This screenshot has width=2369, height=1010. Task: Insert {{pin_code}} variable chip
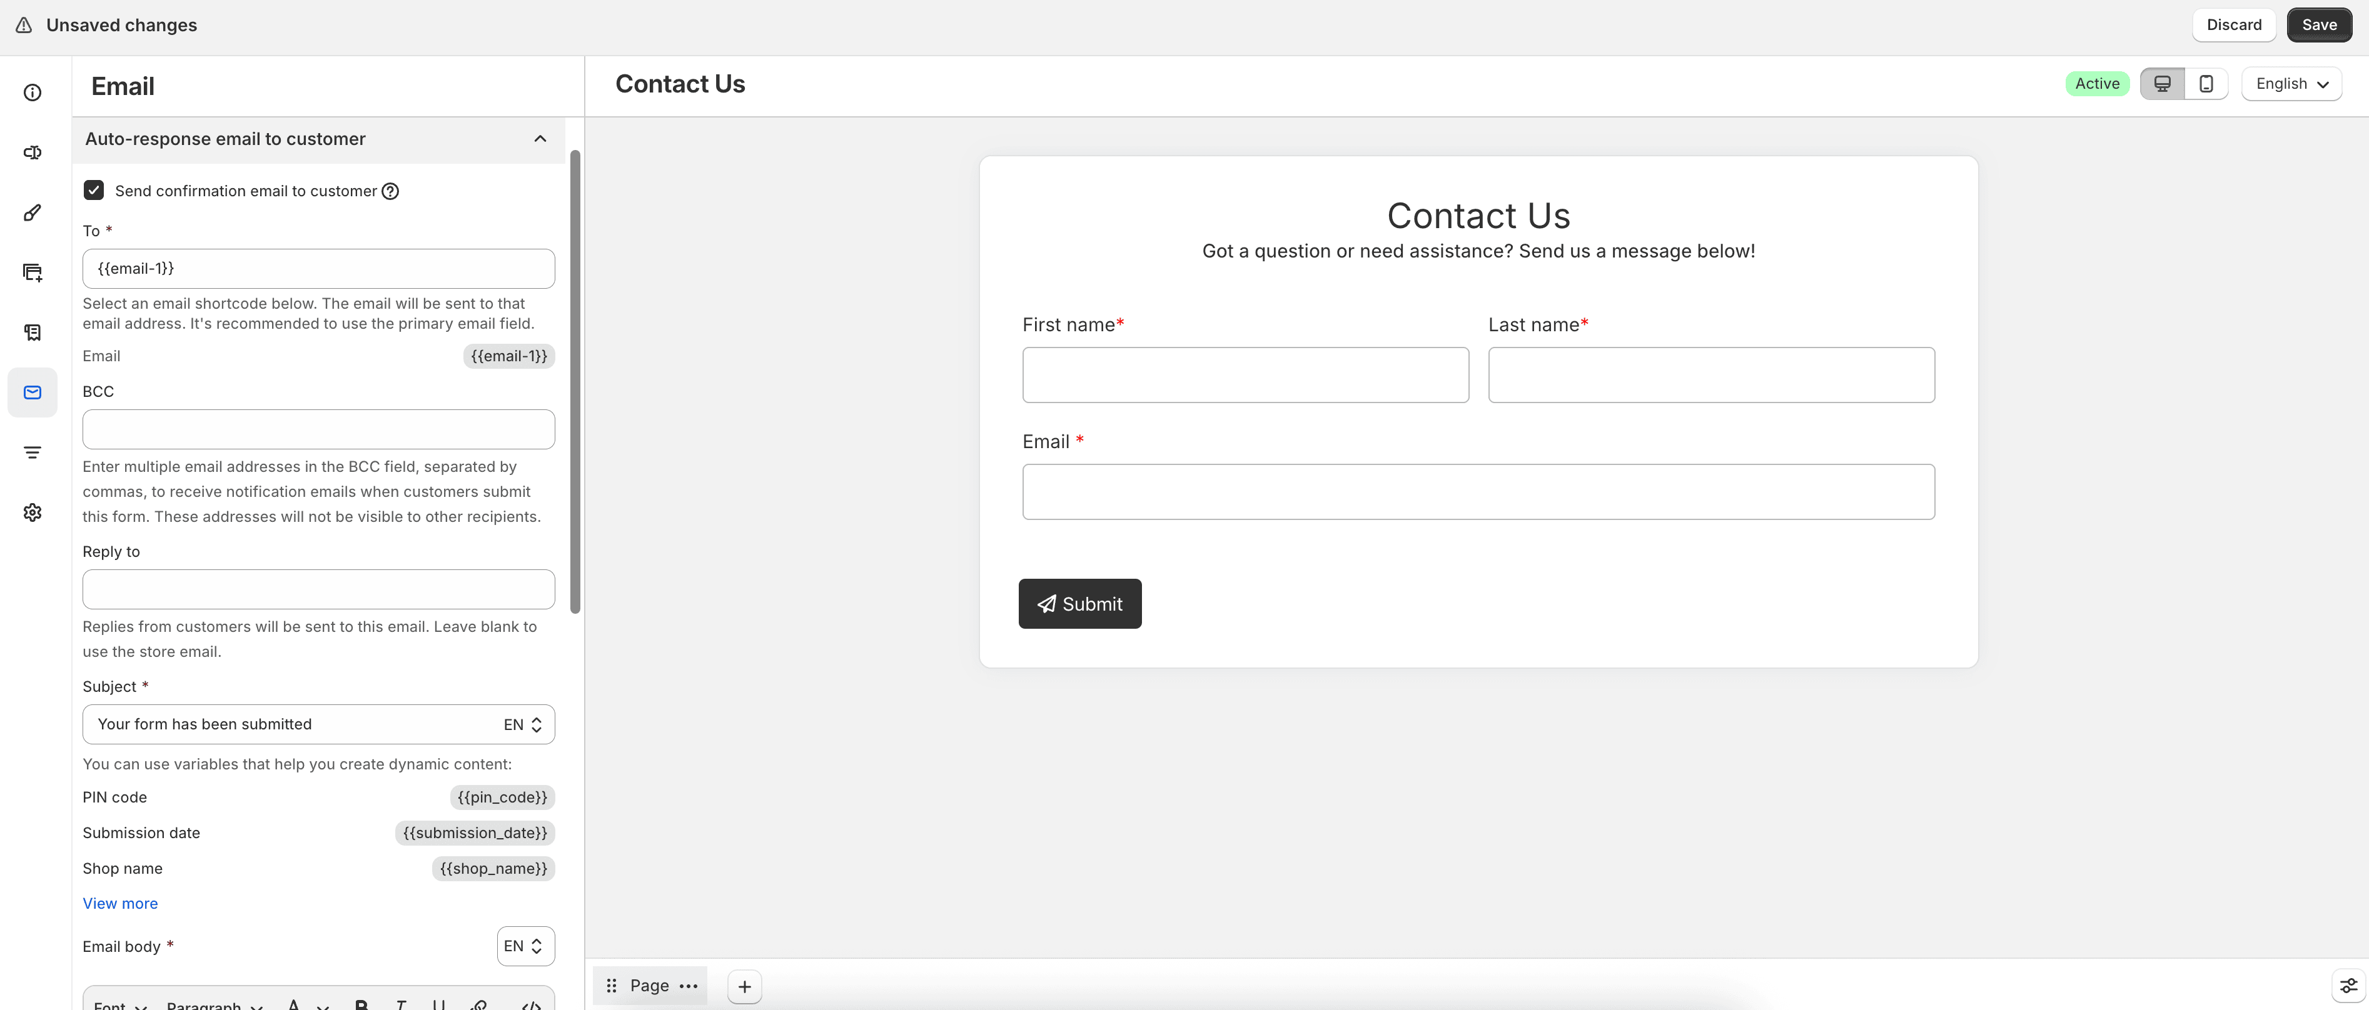pyautogui.click(x=502, y=797)
